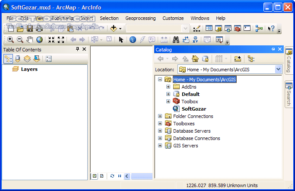Pin the Table Of Contents auto-hide

pyautogui.click(x=77, y=49)
